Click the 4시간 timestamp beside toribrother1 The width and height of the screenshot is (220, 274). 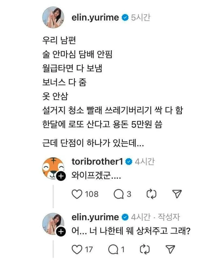click(x=145, y=161)
